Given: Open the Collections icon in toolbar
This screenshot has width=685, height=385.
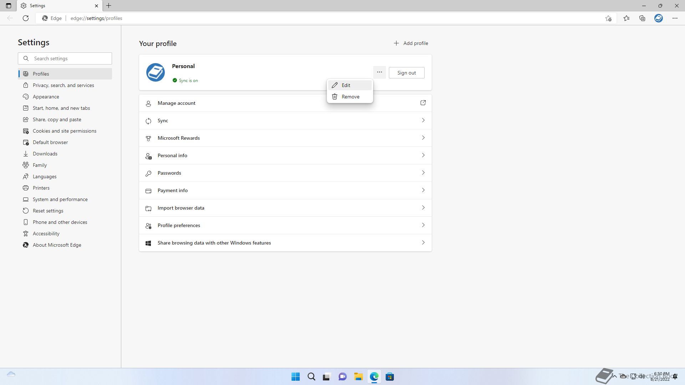Looking at the screenshot, I should pos(642,18).
